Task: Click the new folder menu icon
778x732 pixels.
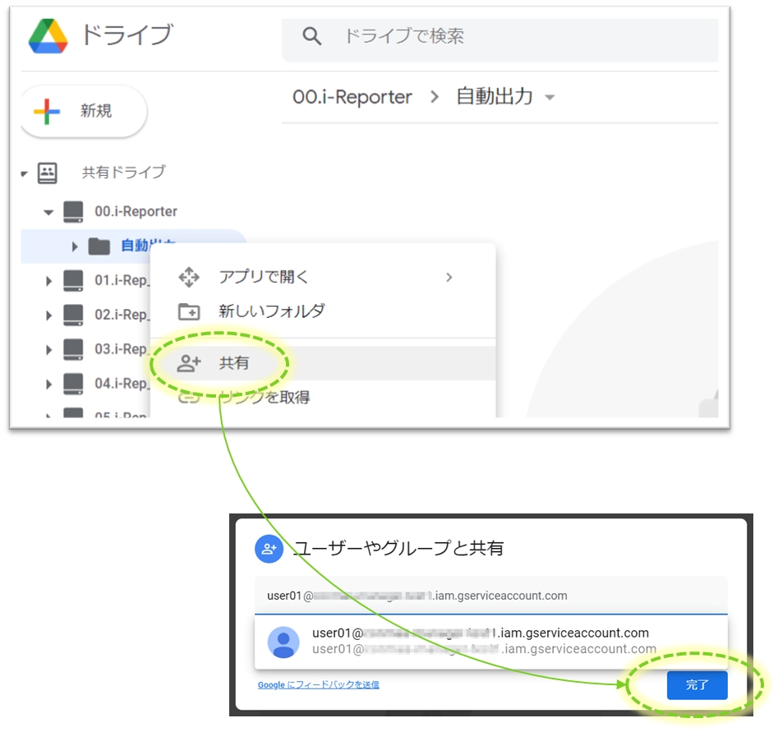Action: (189, 311)
